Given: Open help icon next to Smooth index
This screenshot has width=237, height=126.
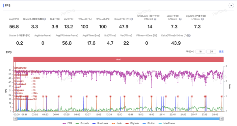Looking at the screenshot, I should [x=44, y=19].
